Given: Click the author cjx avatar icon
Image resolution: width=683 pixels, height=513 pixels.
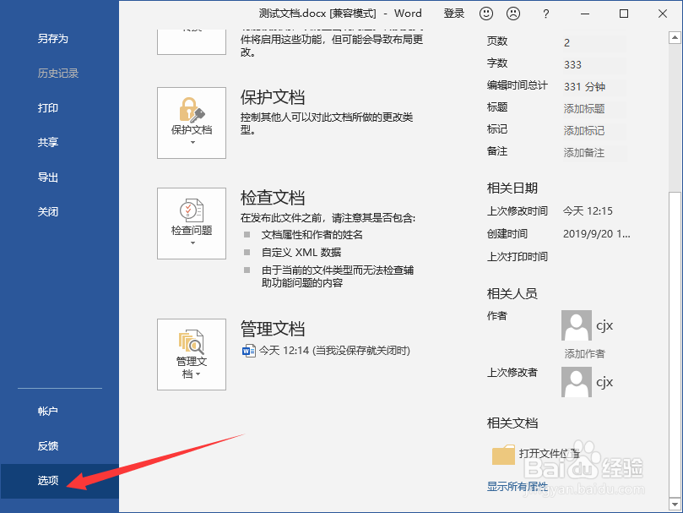Looking at the screenshot, I should 576,325.
